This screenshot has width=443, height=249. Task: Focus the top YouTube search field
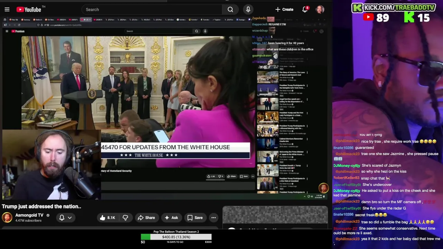(x=152, y=9)
